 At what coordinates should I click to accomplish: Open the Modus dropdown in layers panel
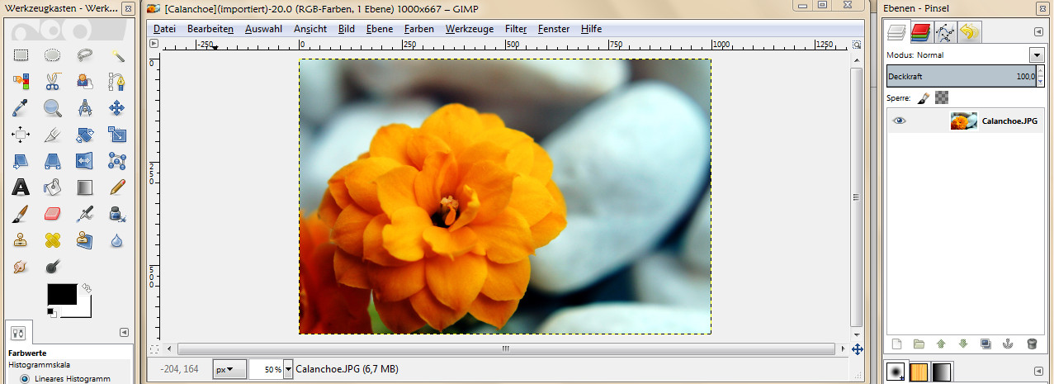pyautogui.click(x=1037, y=55)
